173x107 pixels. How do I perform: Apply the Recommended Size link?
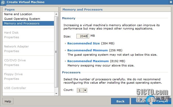tap(83, 43)
